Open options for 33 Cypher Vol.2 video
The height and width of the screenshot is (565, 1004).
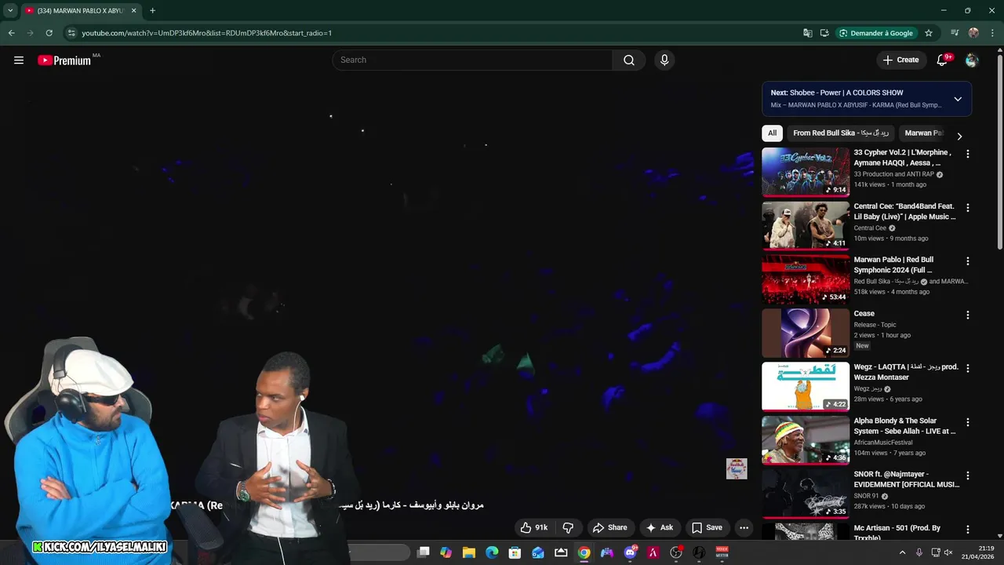968,155
